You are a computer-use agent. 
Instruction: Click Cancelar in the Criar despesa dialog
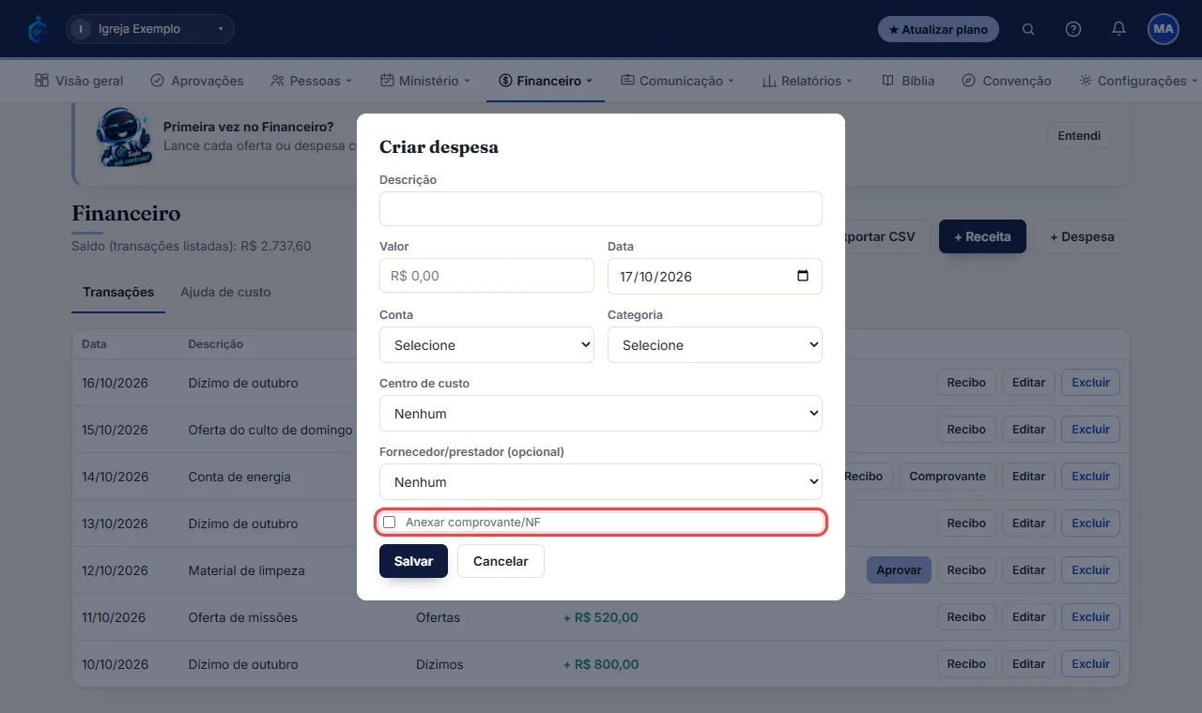[501, 561]
